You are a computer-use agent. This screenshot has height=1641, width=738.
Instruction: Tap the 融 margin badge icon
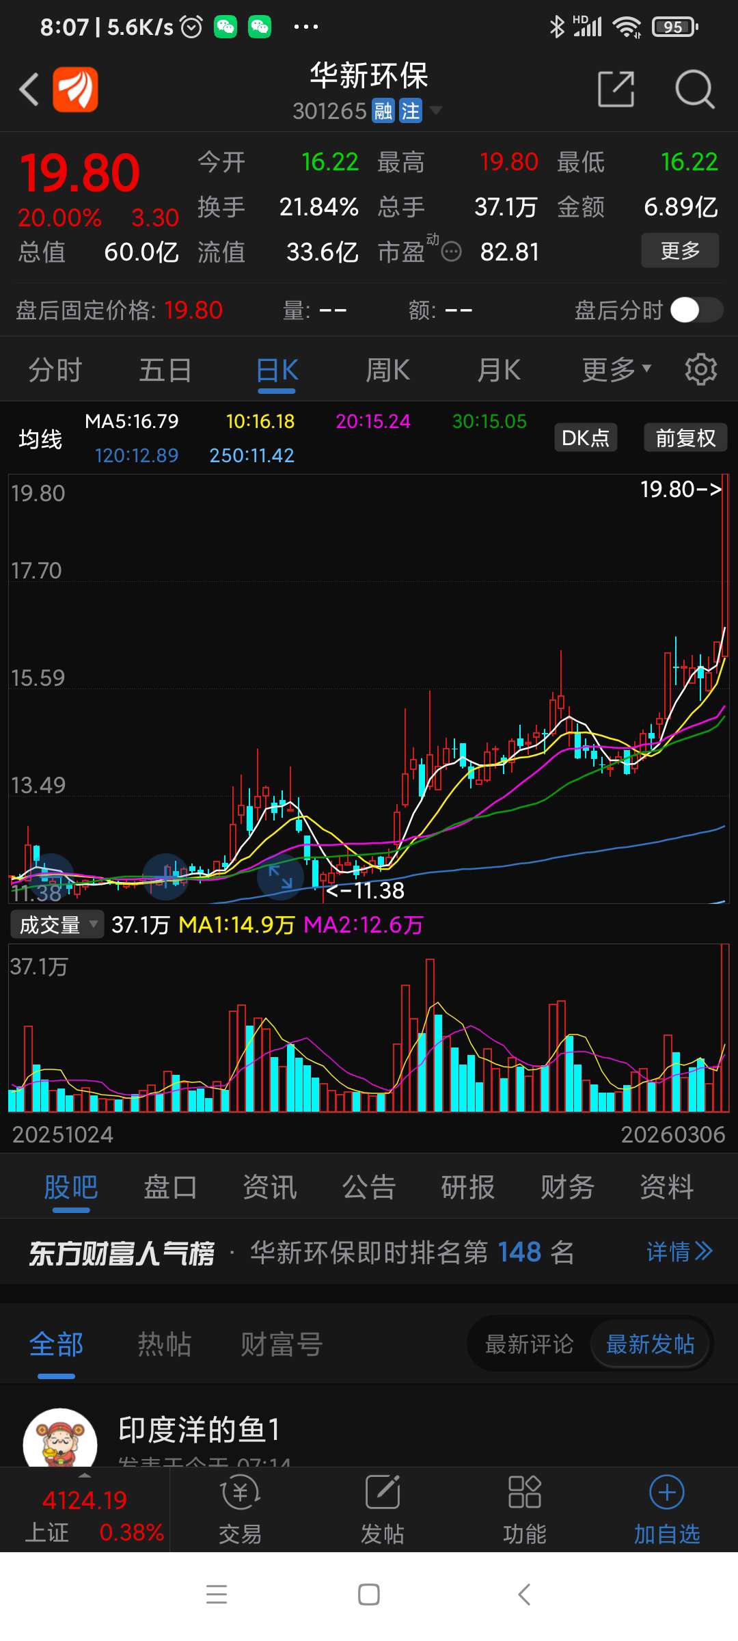tap(383, 111)
